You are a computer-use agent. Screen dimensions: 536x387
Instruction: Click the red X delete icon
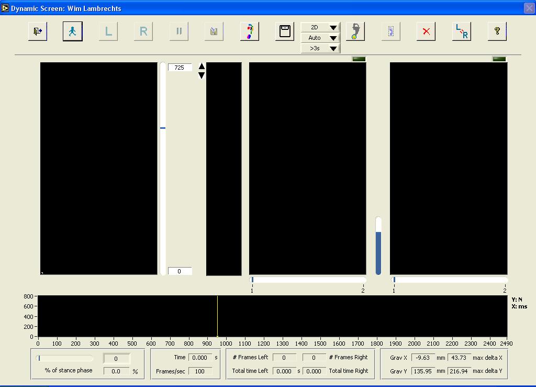(426, 31)
